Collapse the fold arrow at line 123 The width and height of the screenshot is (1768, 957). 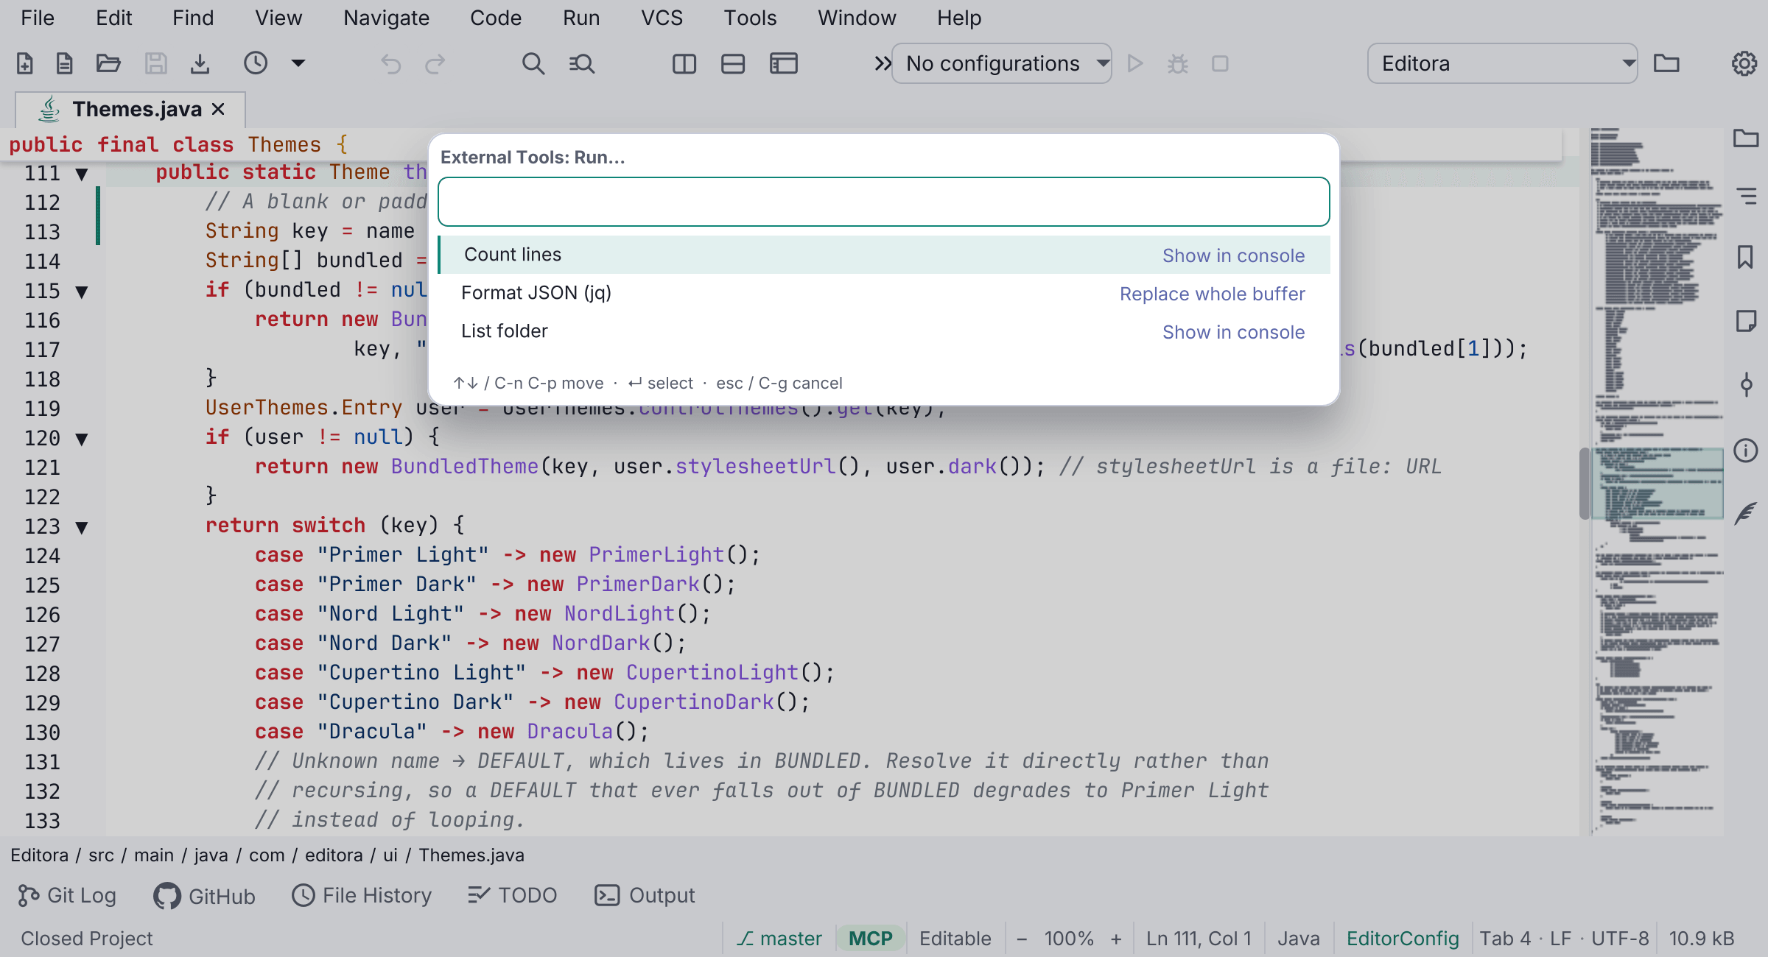82,528
